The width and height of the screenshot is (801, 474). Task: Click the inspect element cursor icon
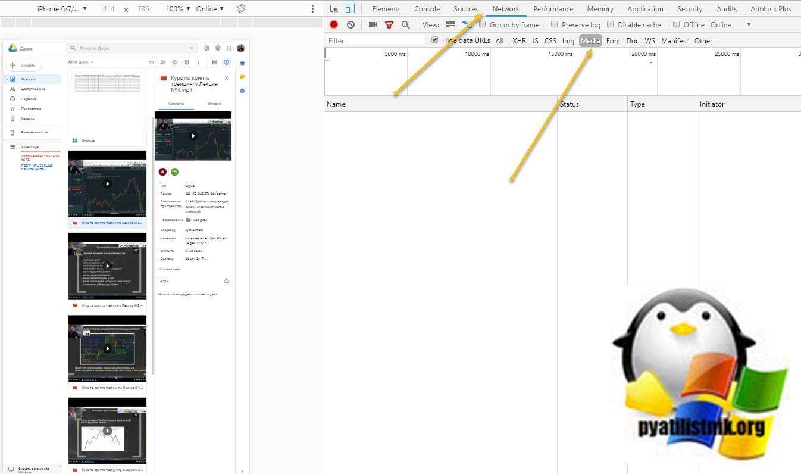point(334,9)
